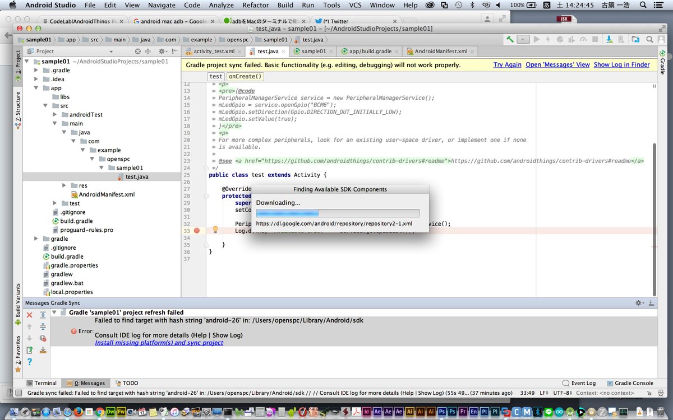Image resolution: width=673 pixels, height=420 pixels.
Task: Expand the androidTest folder
Action: [56, 115]
